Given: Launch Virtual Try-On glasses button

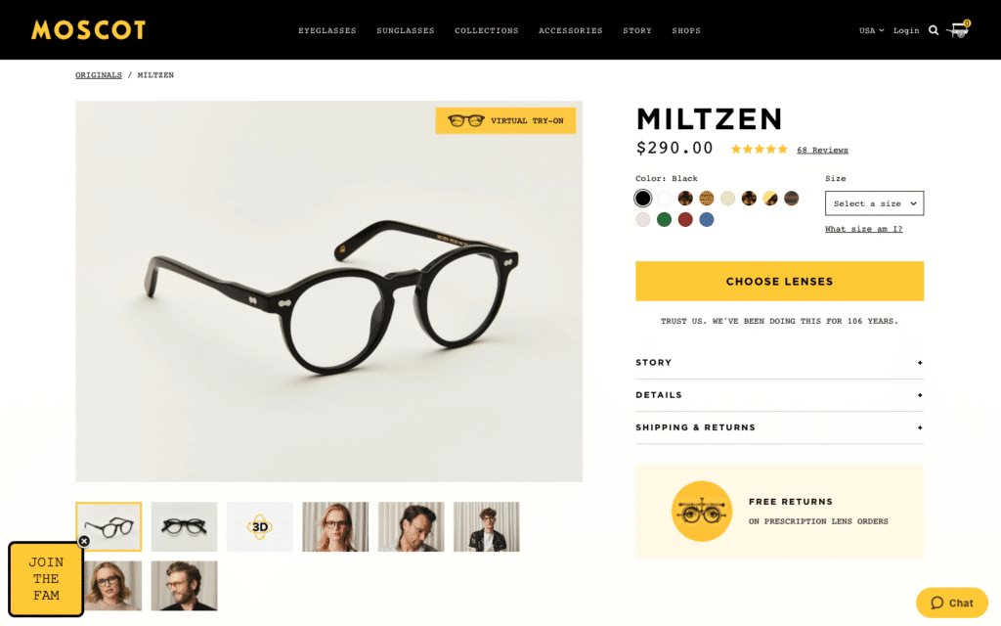Looking at the screenshot, I should click(x=505, y=120).
